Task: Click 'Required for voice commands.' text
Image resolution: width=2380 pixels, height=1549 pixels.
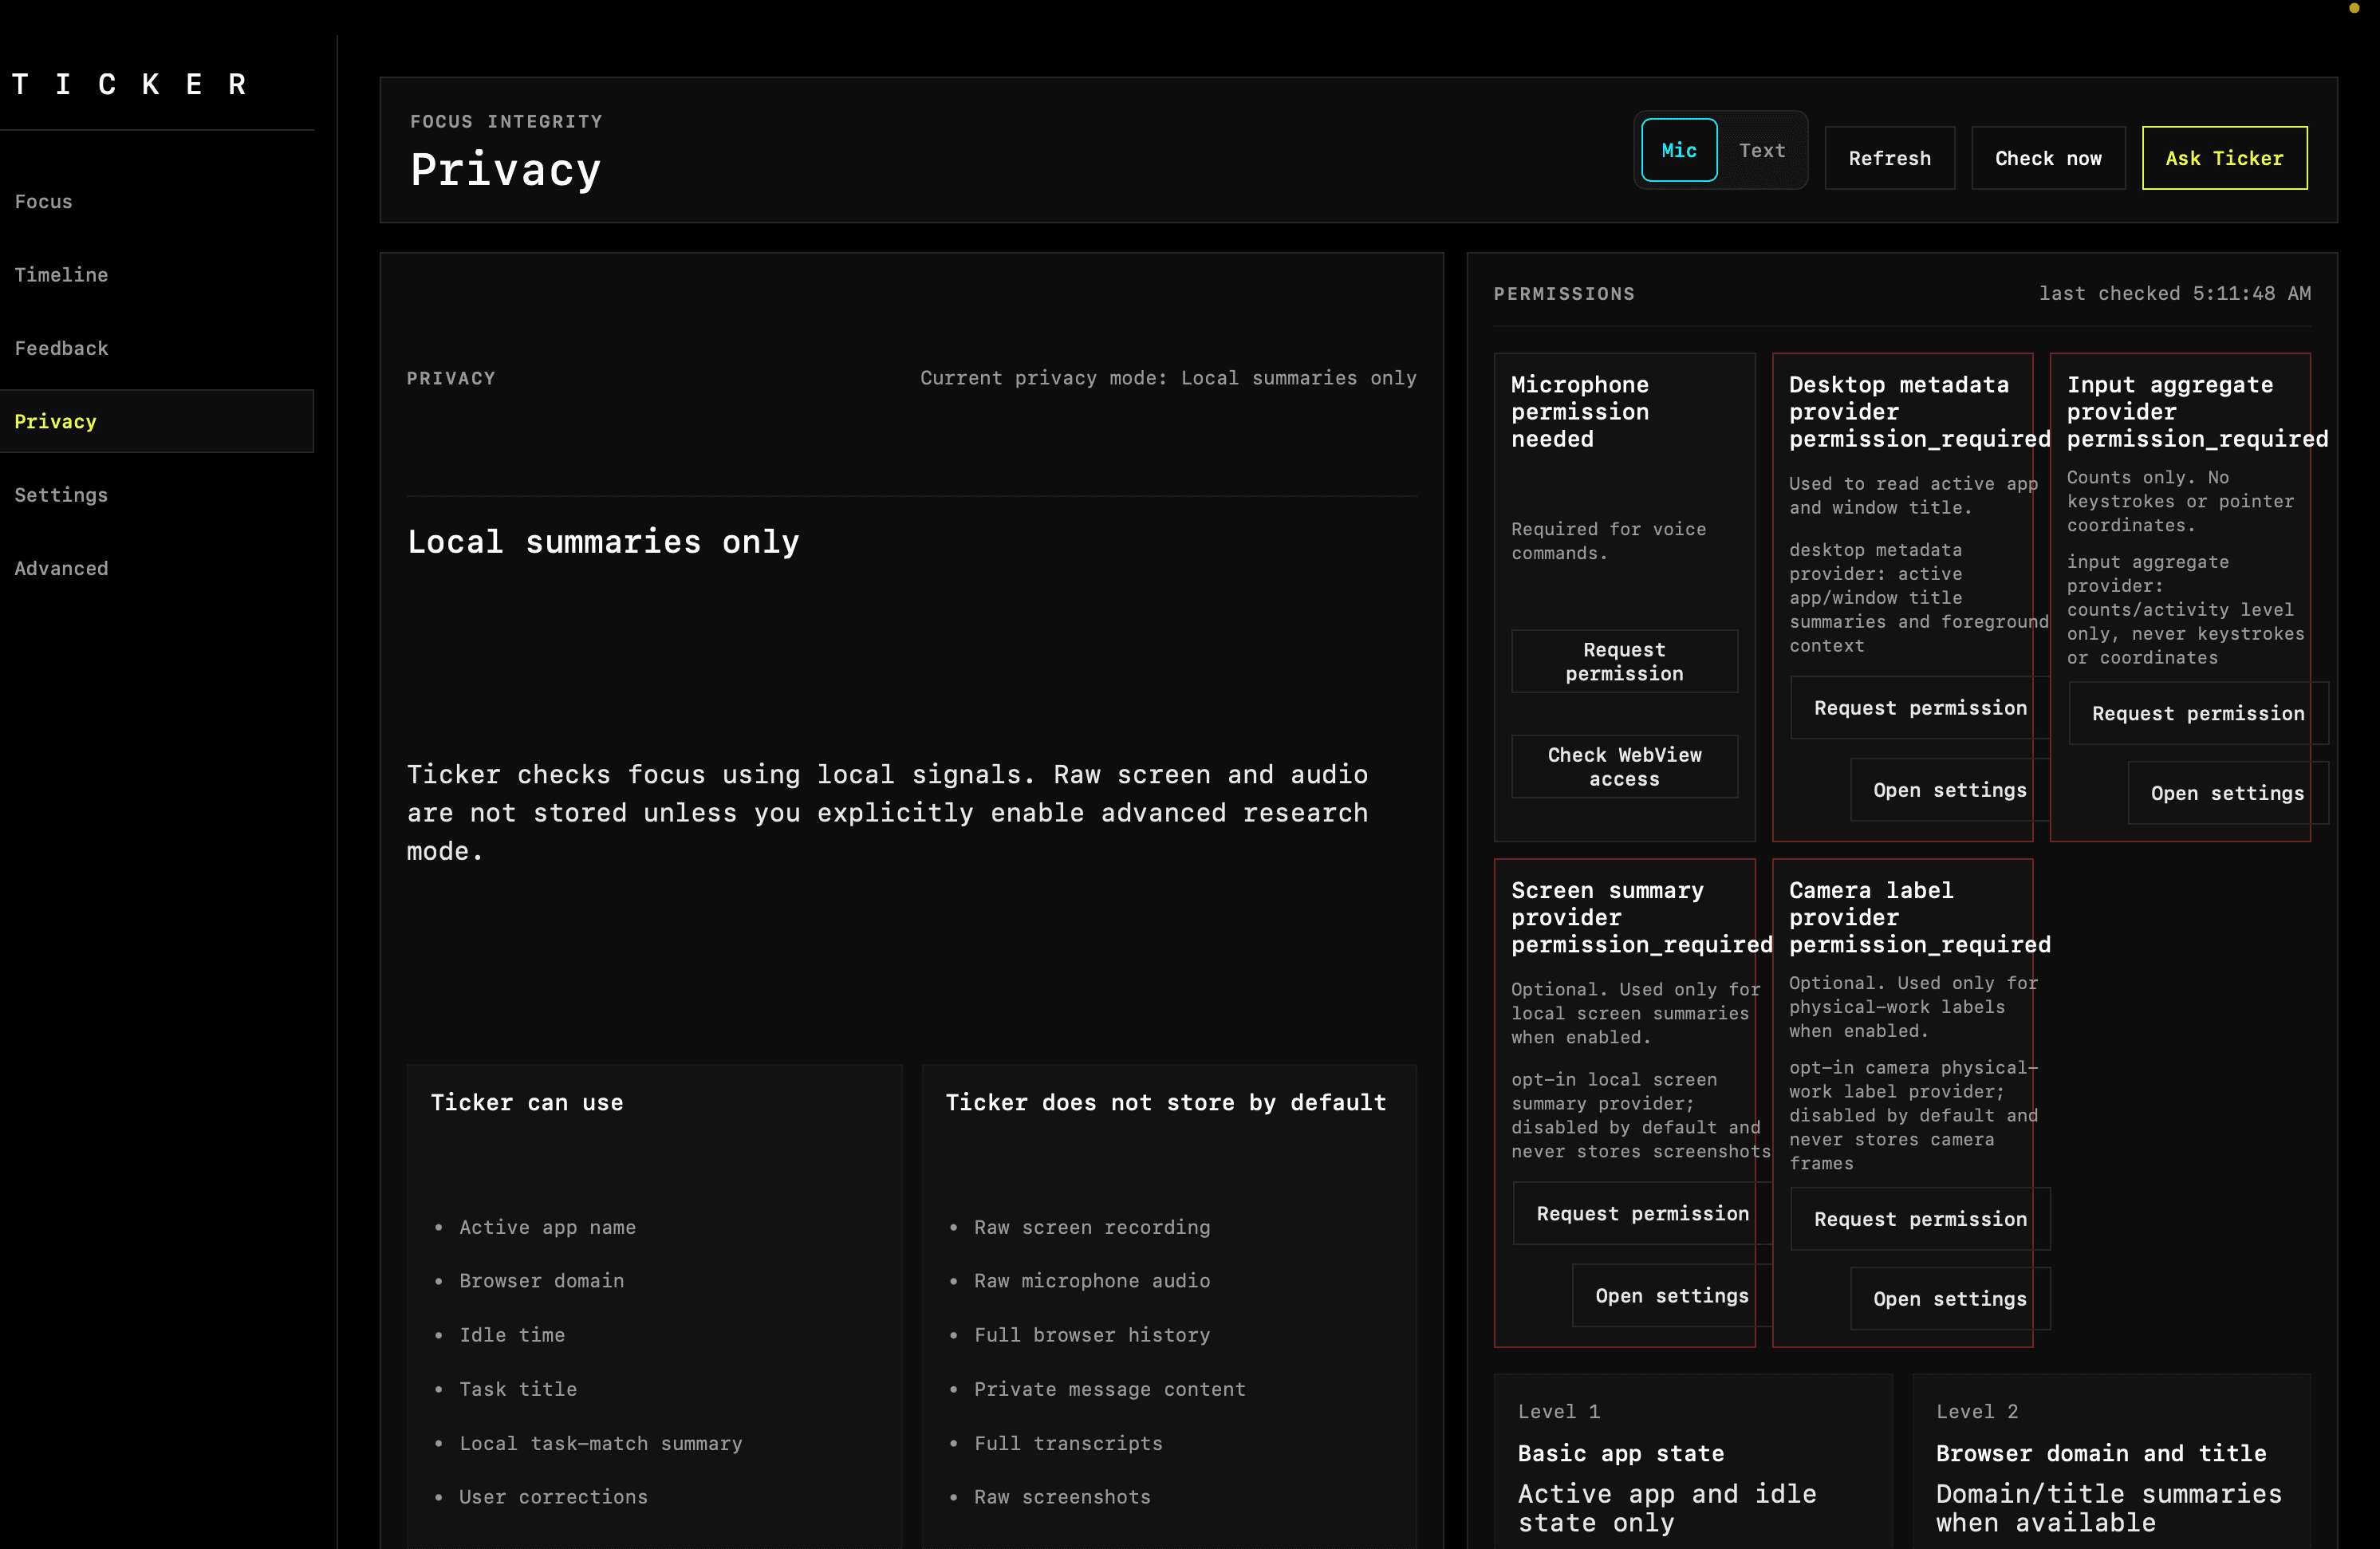Action: 1609,541
